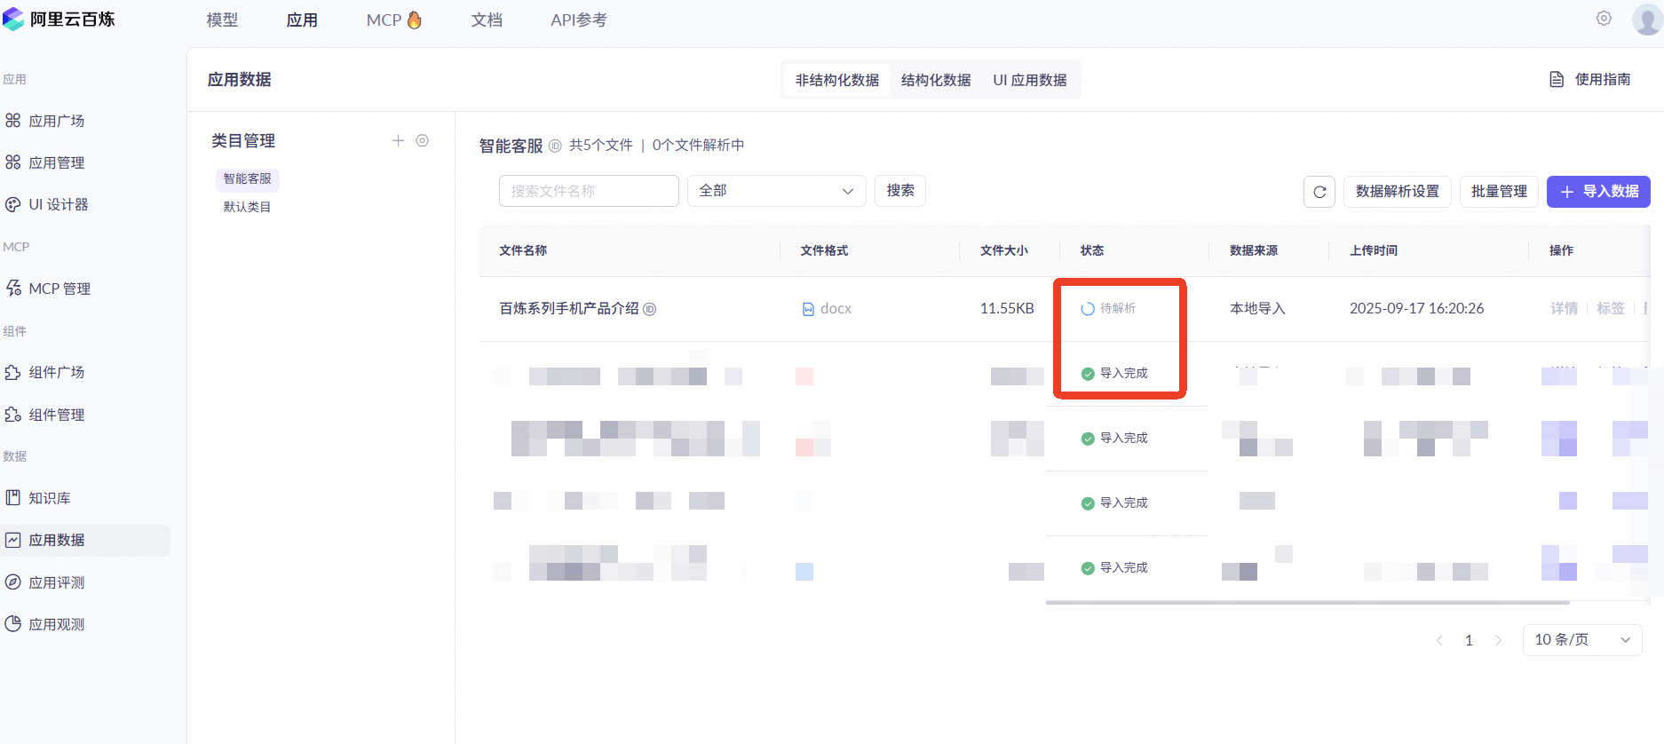The width and height of the screenshot is (1664, 744).
Task: Switch to the 结构化数据 tab
Action: click(x=936, y=80)
